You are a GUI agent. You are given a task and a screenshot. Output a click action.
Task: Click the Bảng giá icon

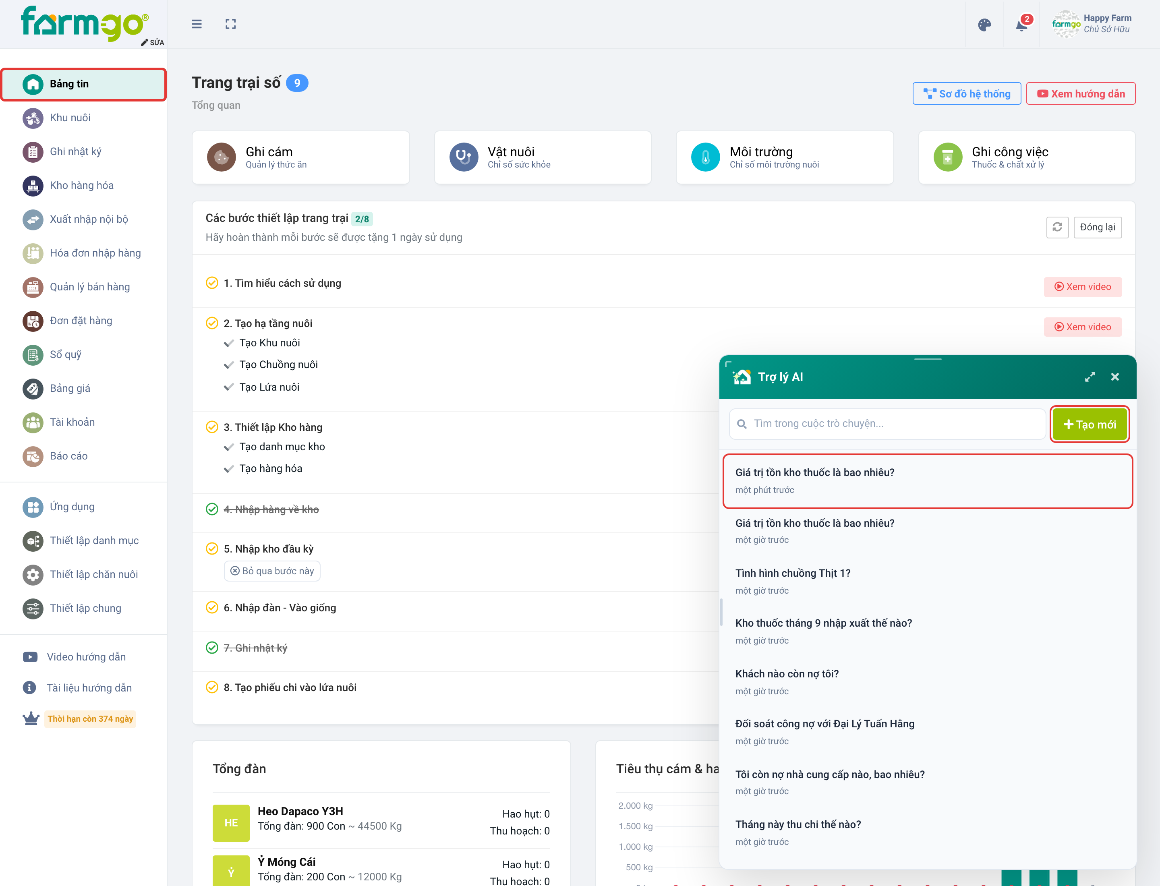tap(33, 389)
